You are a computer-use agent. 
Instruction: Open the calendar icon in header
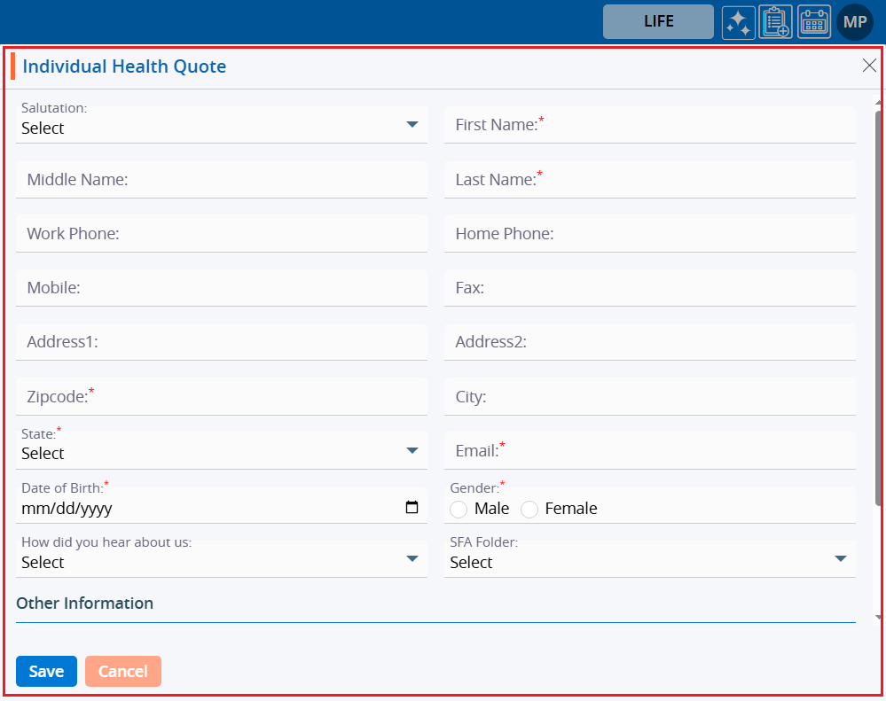(814, 22)
